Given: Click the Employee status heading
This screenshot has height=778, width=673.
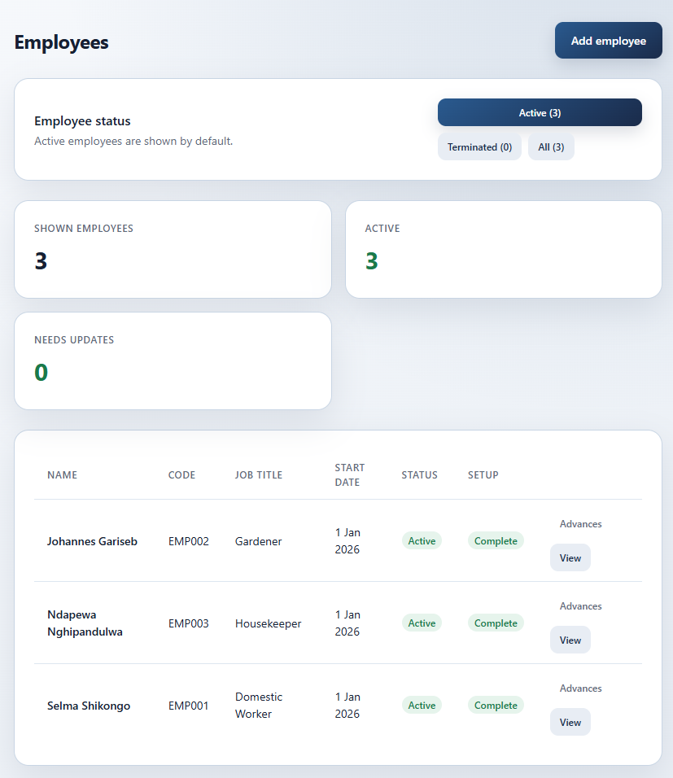Looking at the screenshot, I should (x=82, y=121).
